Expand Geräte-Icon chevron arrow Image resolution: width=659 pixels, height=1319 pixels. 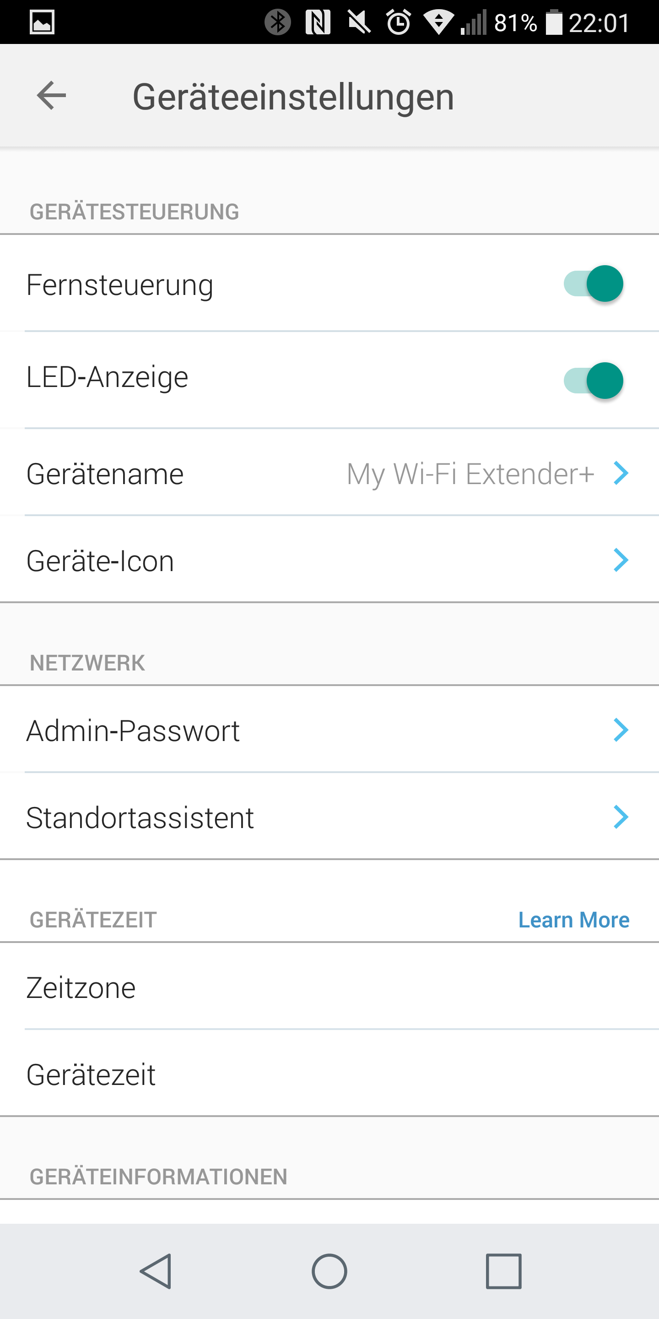click(x=621, y=560)
